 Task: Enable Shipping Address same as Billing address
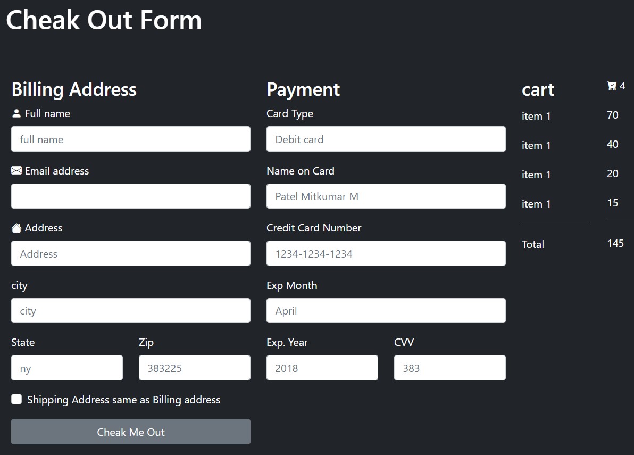click(x=16, y=399)
